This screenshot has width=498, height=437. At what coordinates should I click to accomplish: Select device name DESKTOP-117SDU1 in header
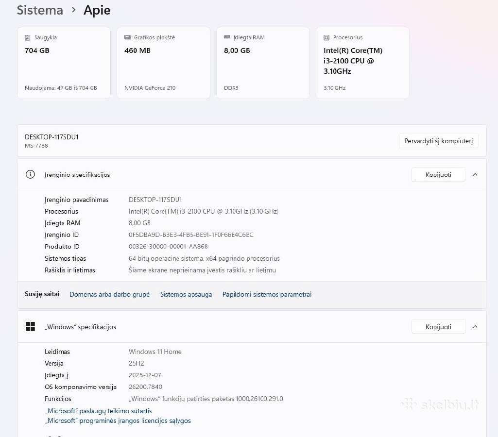52,137
